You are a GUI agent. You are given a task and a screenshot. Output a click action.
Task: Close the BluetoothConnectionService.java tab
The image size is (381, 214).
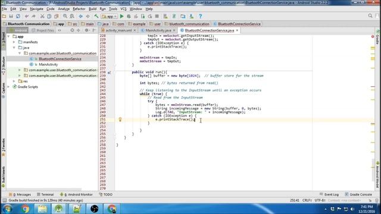(237, 30)
